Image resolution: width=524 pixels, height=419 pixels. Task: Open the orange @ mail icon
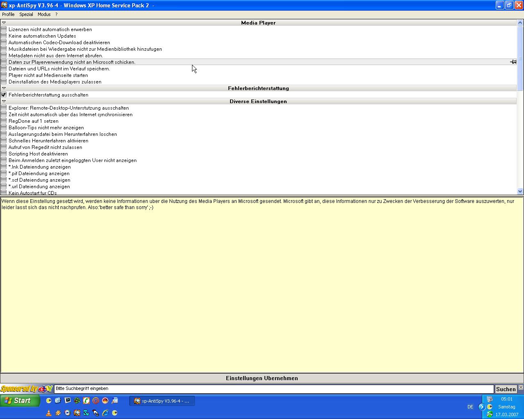(x=96, y=401)
